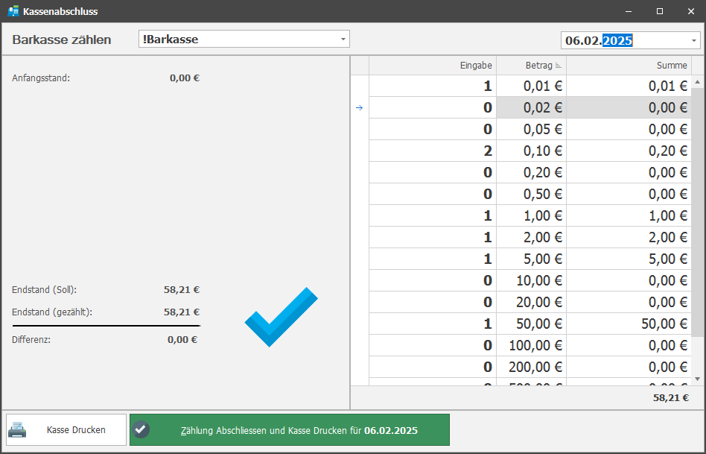Click the vertical scrollbar thumb in table
Viewport: 706px width, 454px height.
pos(698,212)
